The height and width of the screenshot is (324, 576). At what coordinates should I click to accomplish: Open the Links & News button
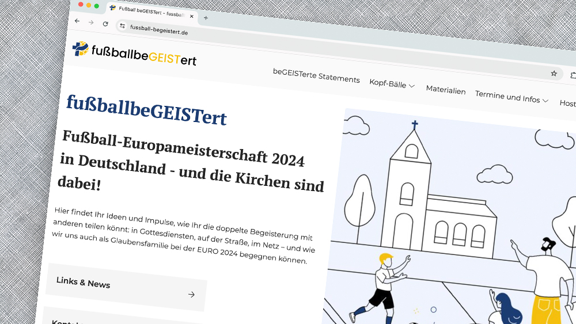click(125, 287)
